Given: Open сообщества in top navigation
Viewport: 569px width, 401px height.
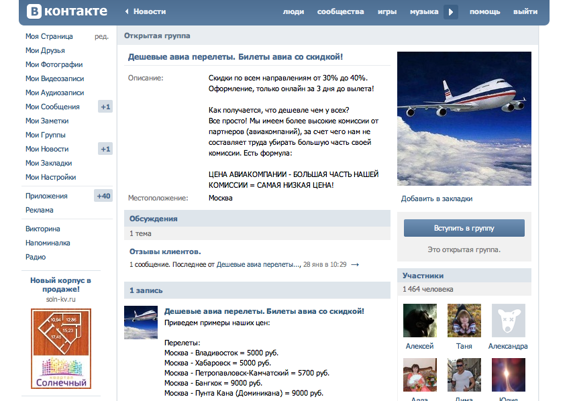Looking at the screenshot, I should coord(340,11).
